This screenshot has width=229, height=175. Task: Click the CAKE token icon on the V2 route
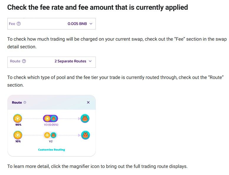(x=85, y=135)
